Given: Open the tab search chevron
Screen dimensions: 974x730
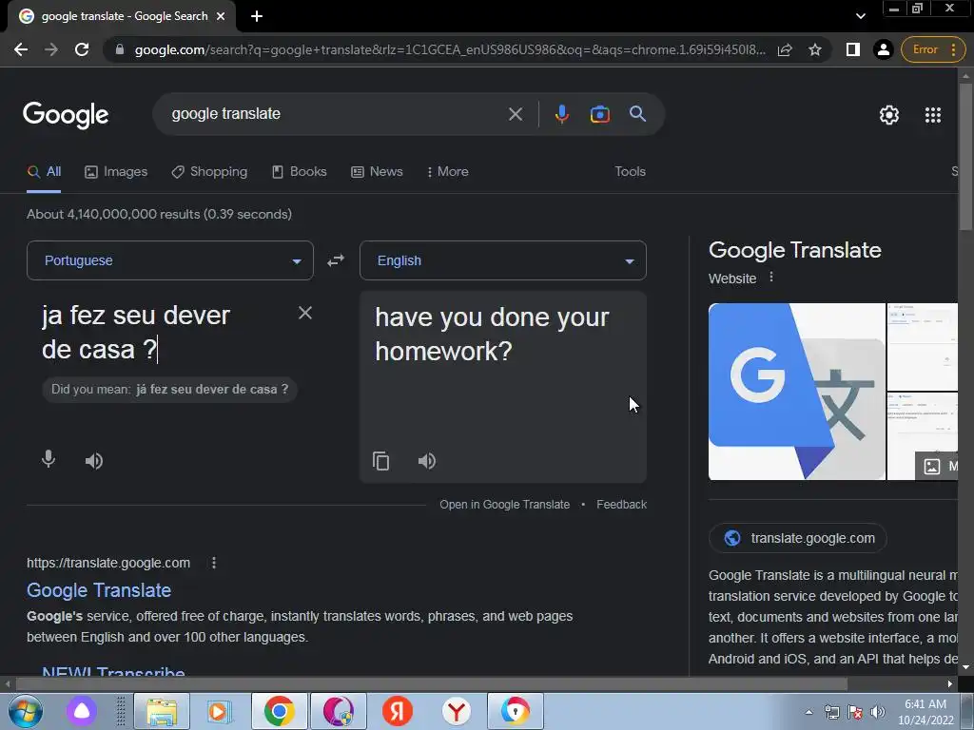Looking at the screenshot, I should (860, 16).
